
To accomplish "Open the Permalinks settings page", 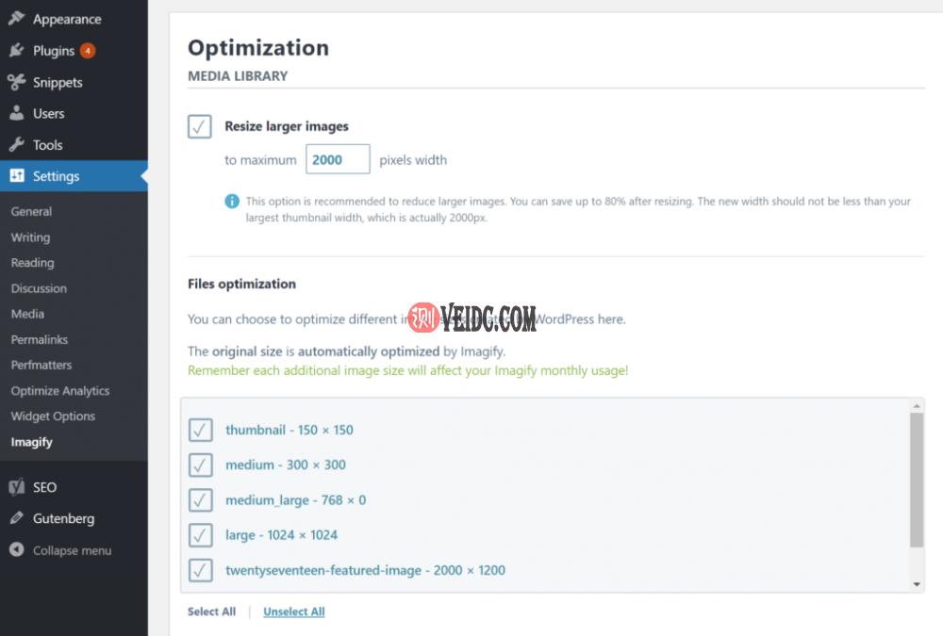I will [x=40, y=339].
